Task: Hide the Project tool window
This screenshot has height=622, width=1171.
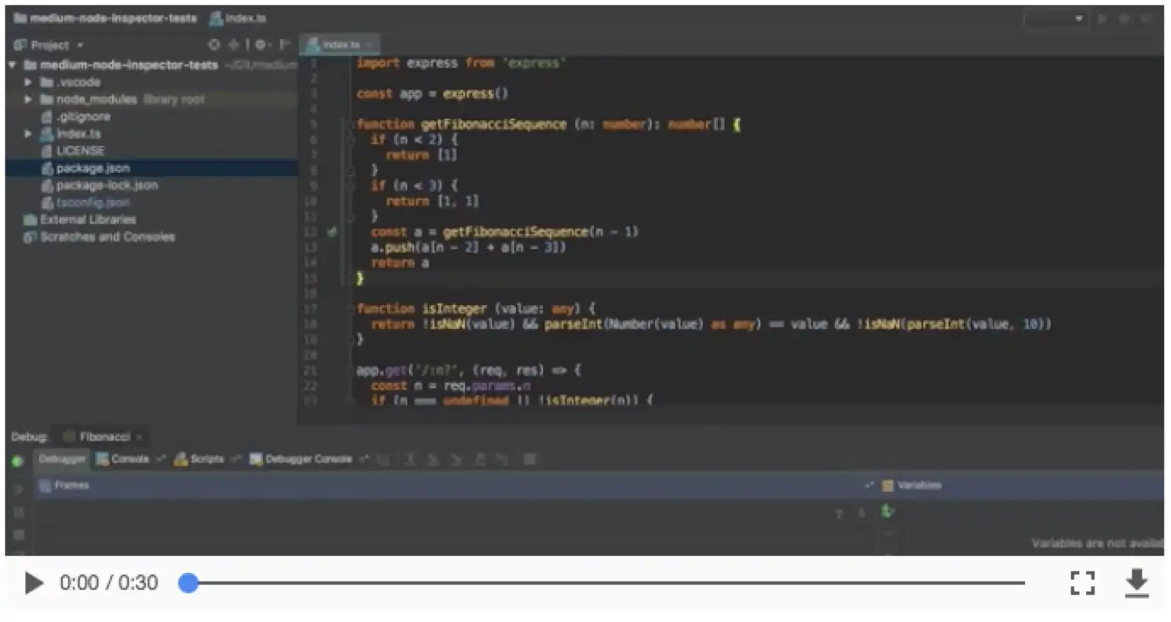Action: pos(285,45)
